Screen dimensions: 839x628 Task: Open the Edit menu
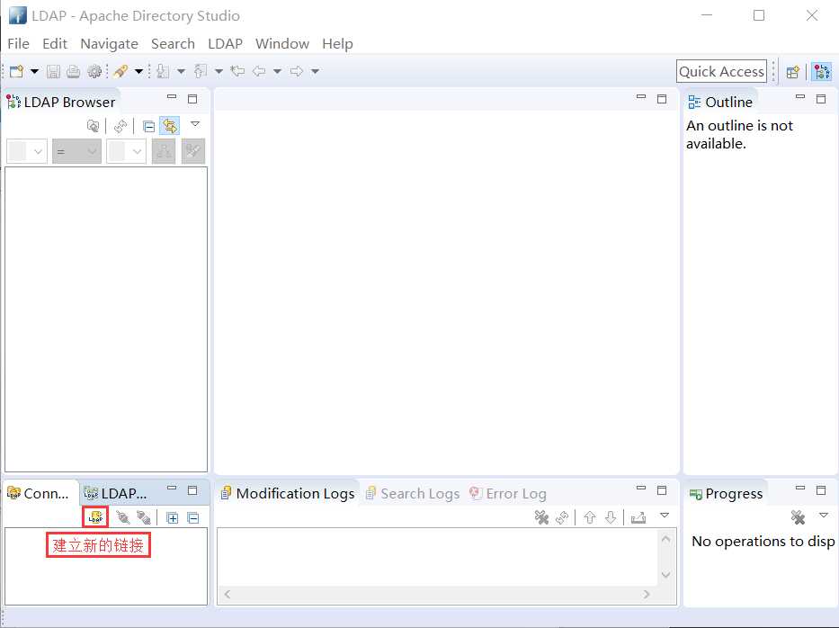(55, 43)
